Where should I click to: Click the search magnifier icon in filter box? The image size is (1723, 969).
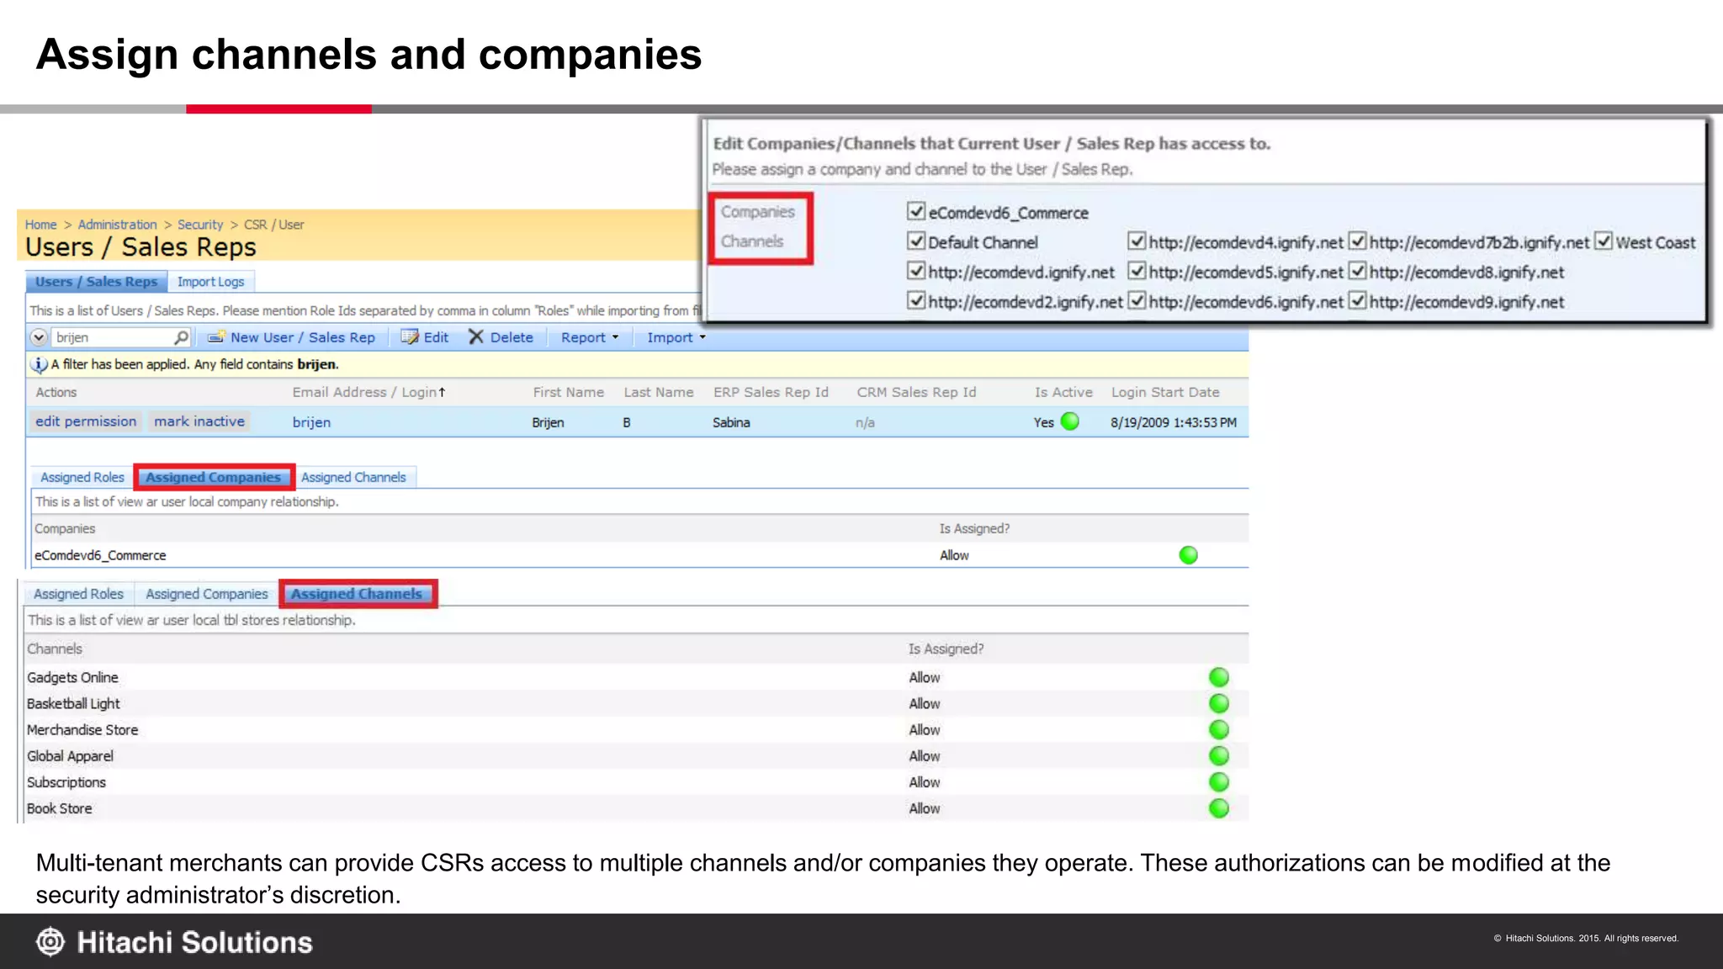coord(181,337)
